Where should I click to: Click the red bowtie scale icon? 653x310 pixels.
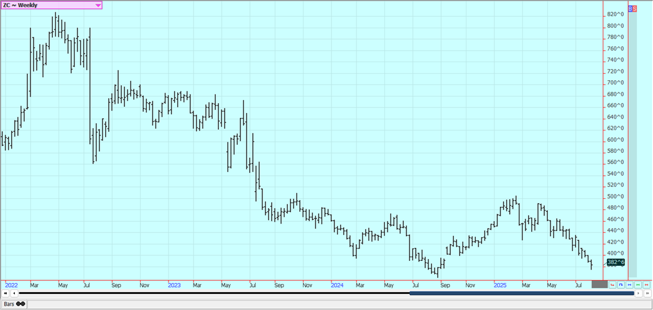pyautogui.click(x=646, y=285)
